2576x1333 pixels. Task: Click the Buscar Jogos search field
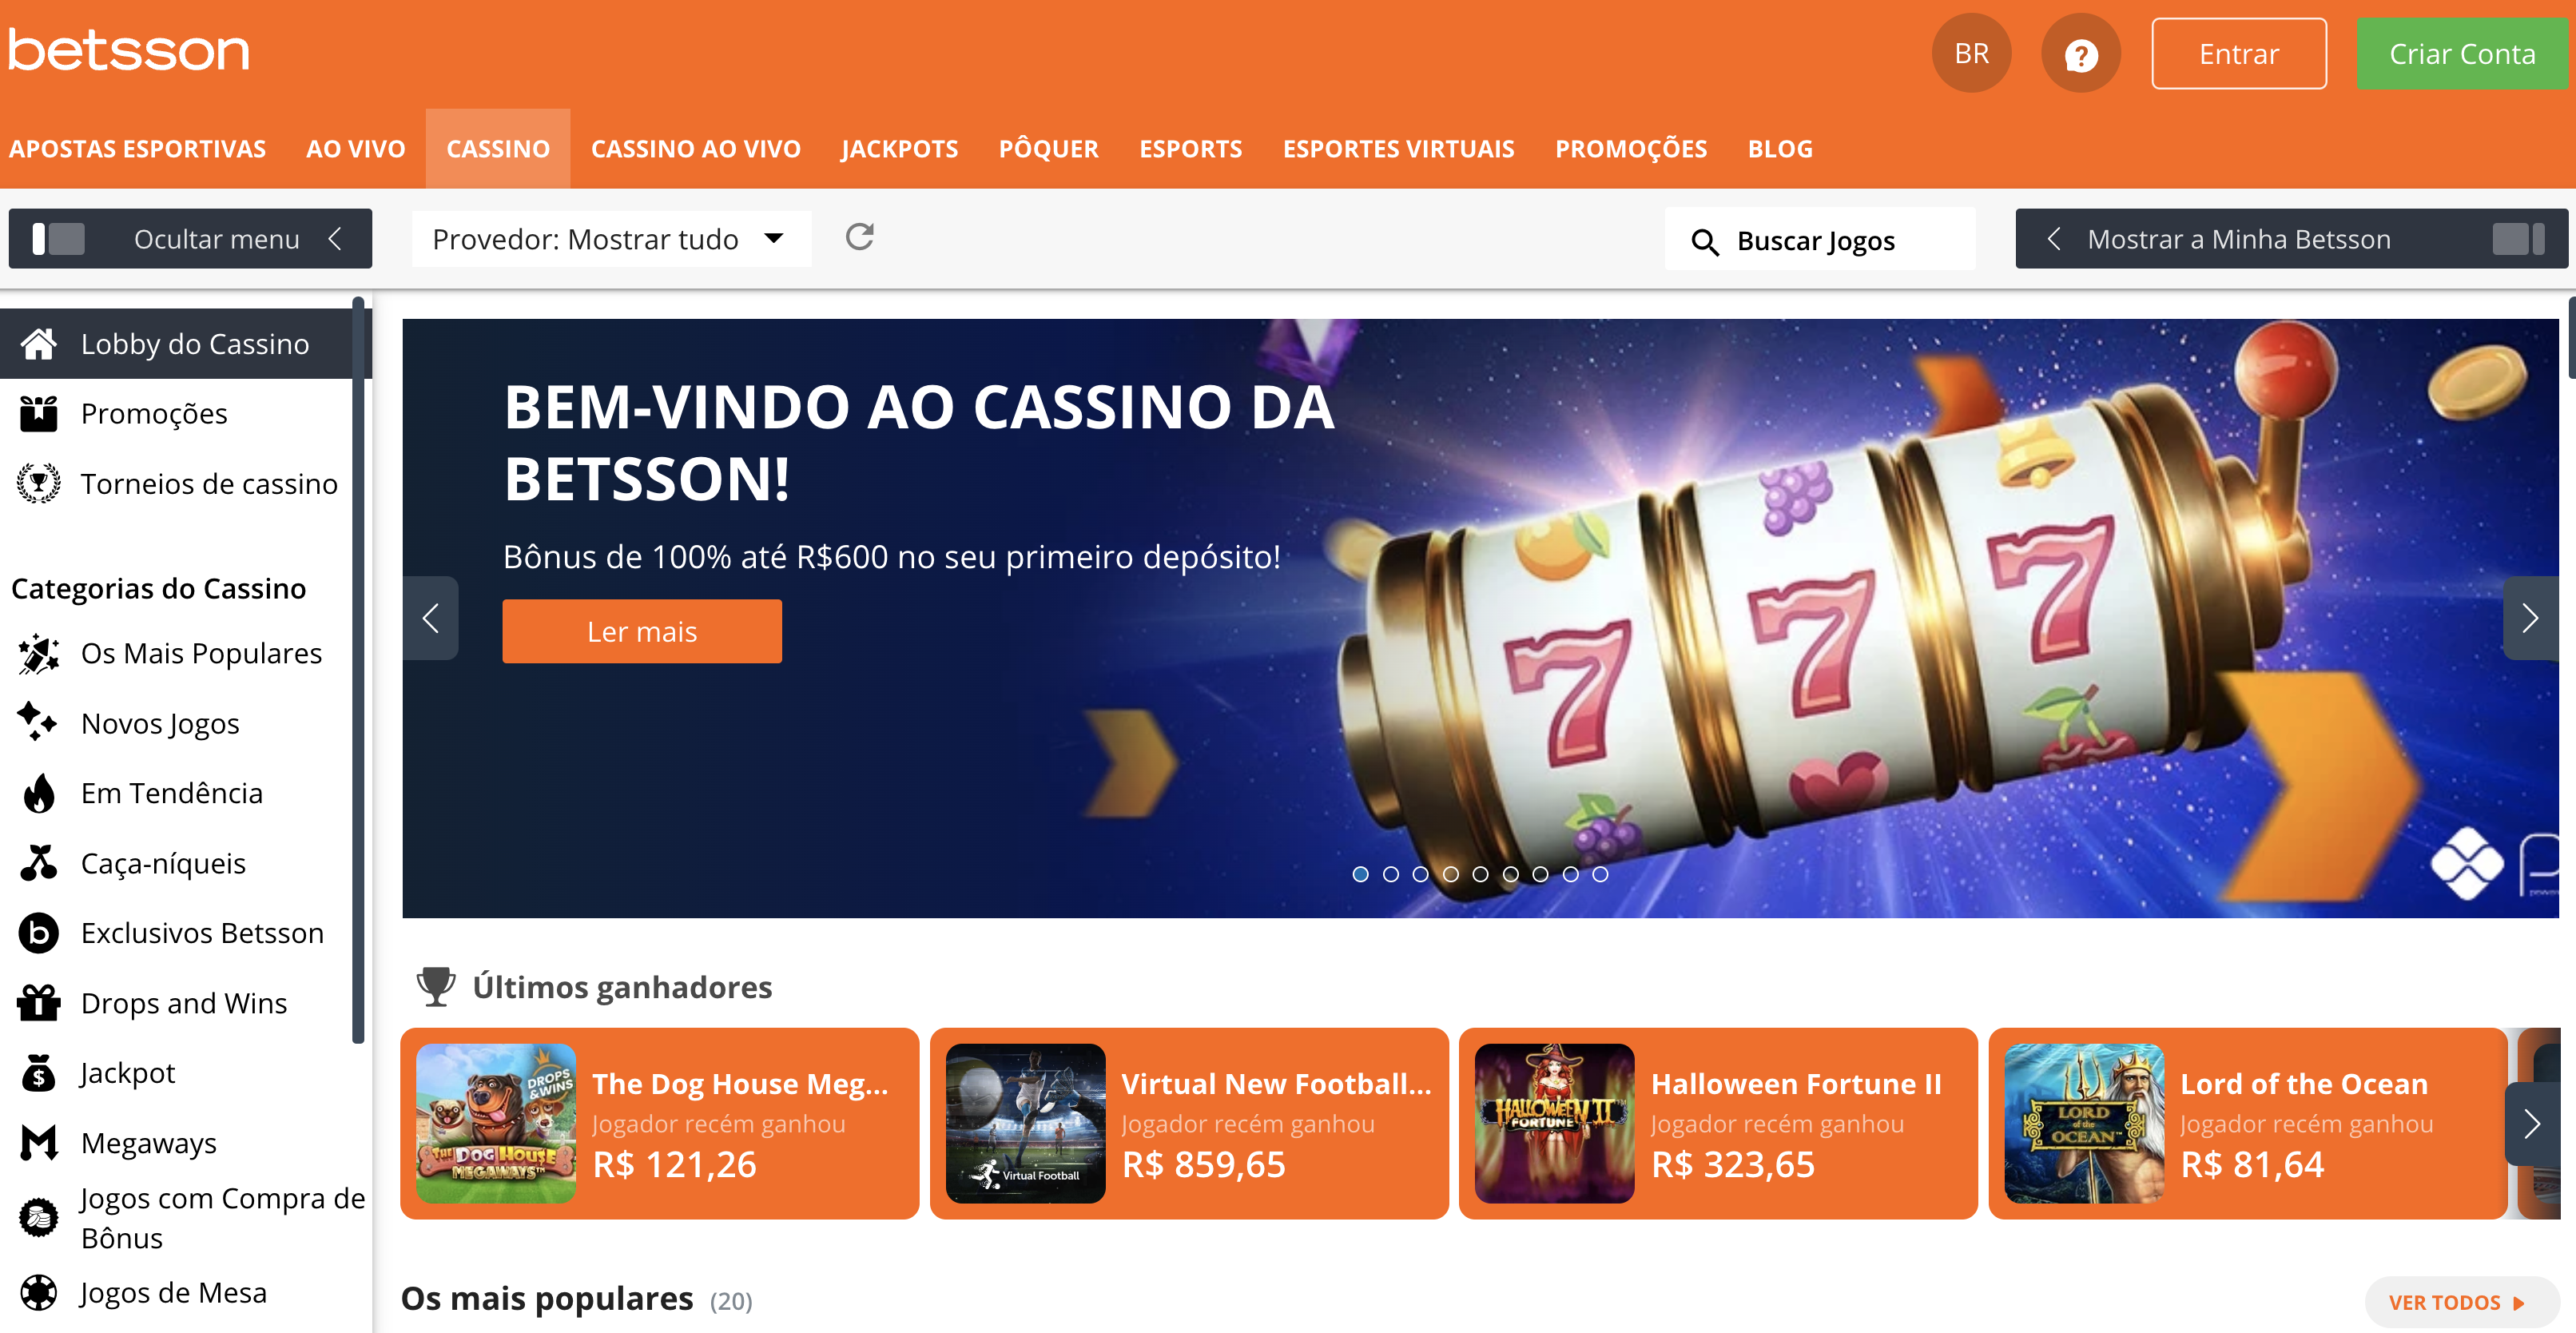1819,239
